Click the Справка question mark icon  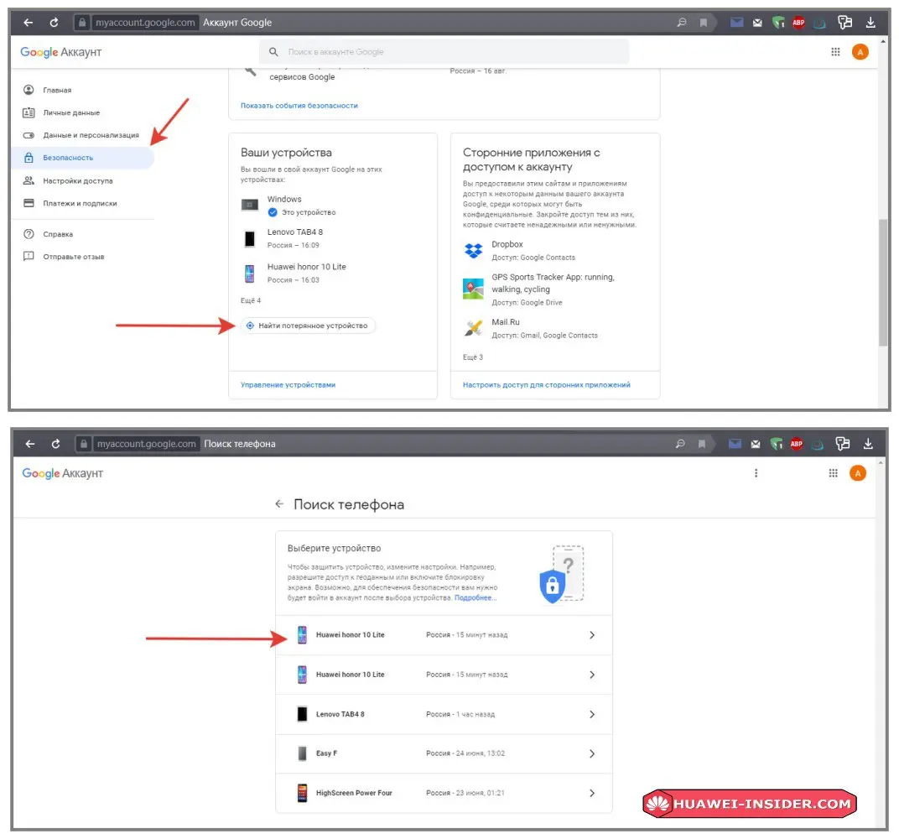tap(29, 234)
